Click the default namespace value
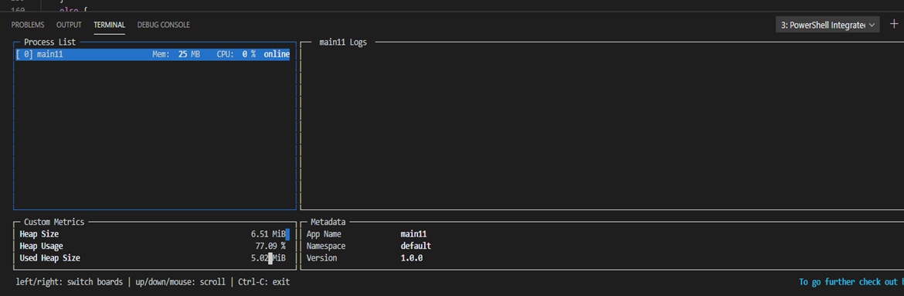 click(x=416, y=246)
